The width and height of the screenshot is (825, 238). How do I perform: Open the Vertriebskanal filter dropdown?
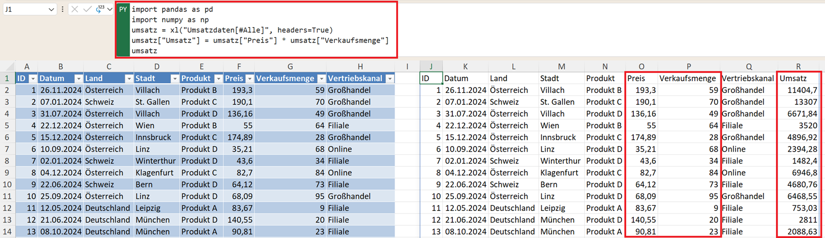(389, 79)
